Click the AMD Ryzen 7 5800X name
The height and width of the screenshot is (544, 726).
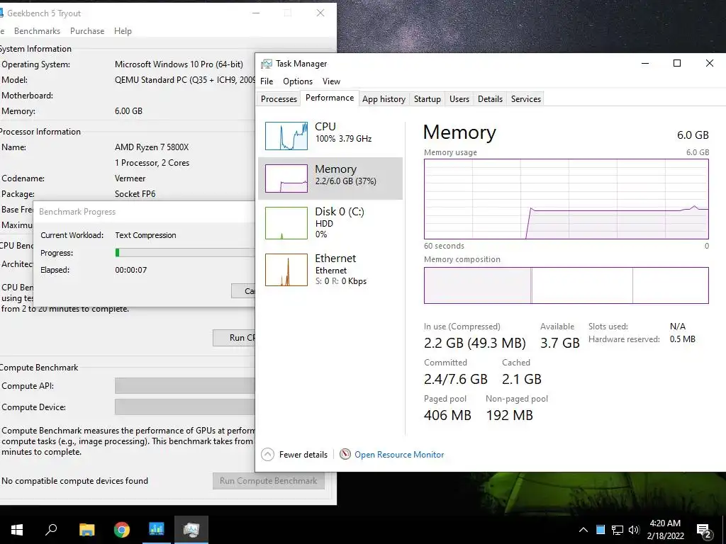pyautogui.click(x=152, y=147)
